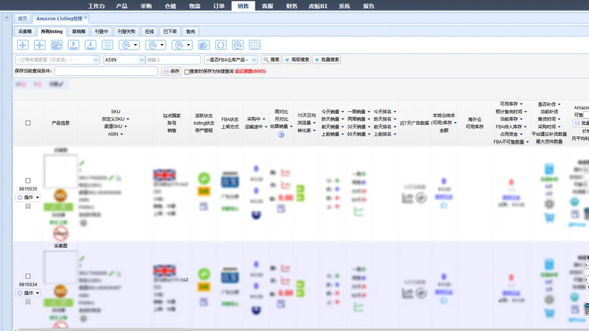Click the 可用库存 column sort header

tap(511, 104)
